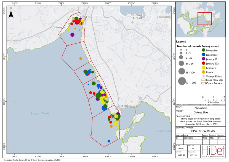Click the single-record smallest grey circle

click(x=181, y=50)
